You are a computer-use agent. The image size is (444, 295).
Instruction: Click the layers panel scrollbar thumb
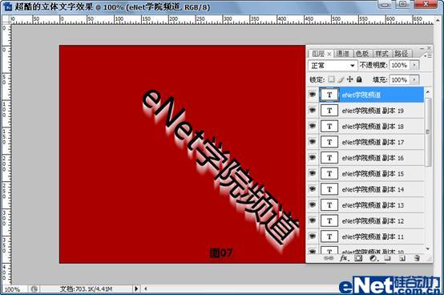(x=428, y=132)
